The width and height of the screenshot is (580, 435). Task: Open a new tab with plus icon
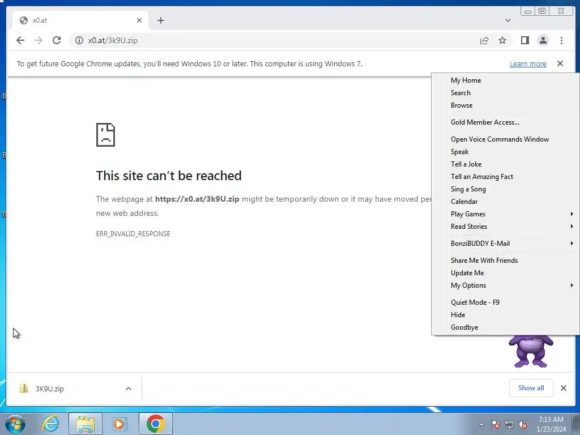pyautogui.click(x=160, y=20)
